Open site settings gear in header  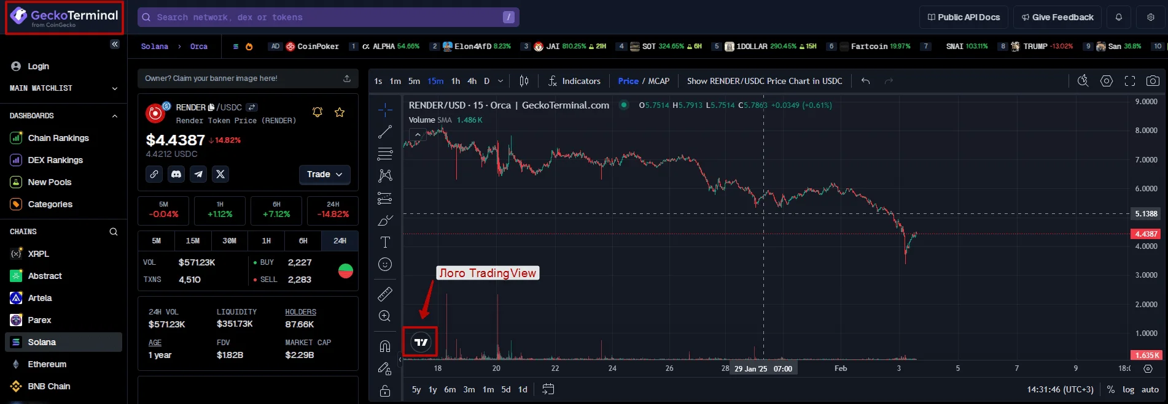pyautogui.click(x=1151, y=17)
